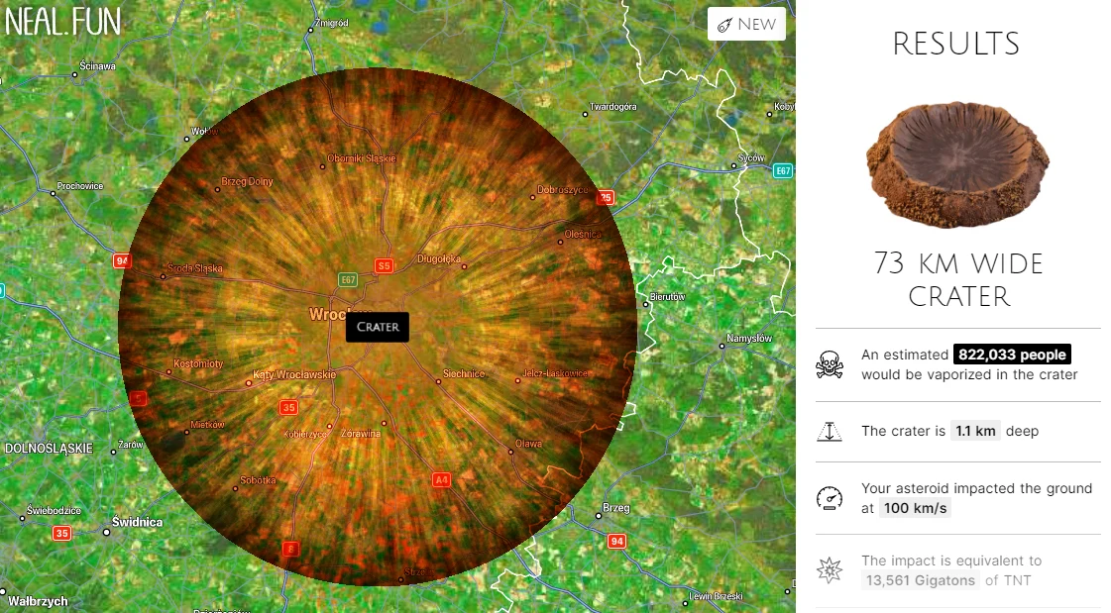Click the Świdnica city label

(x=137, y=523)
